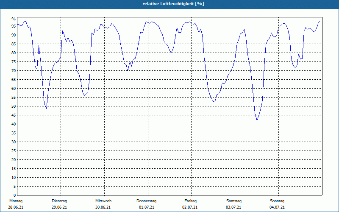Click the lowest humidity dip on Saturday

(257, 120)
